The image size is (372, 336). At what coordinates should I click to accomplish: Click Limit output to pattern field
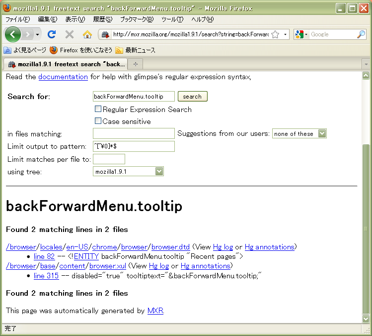tap(134, 146)
